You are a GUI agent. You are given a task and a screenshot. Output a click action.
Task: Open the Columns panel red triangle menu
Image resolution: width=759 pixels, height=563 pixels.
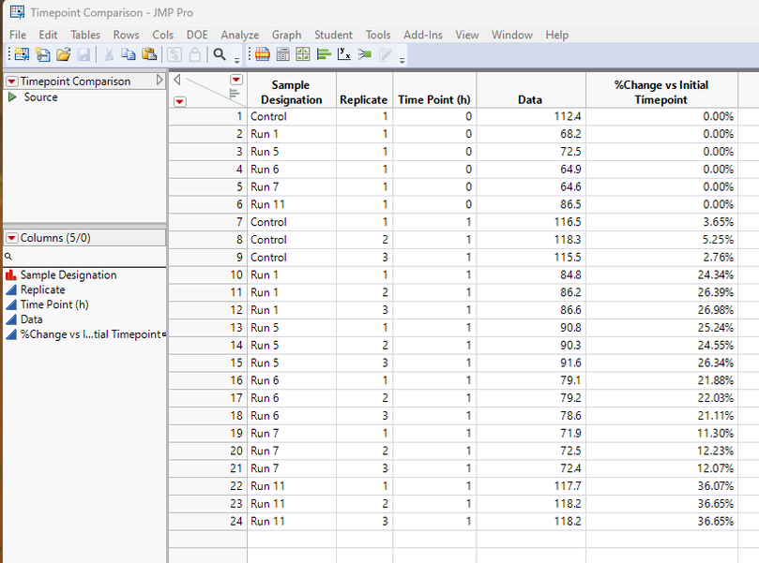tap(12, 238)
